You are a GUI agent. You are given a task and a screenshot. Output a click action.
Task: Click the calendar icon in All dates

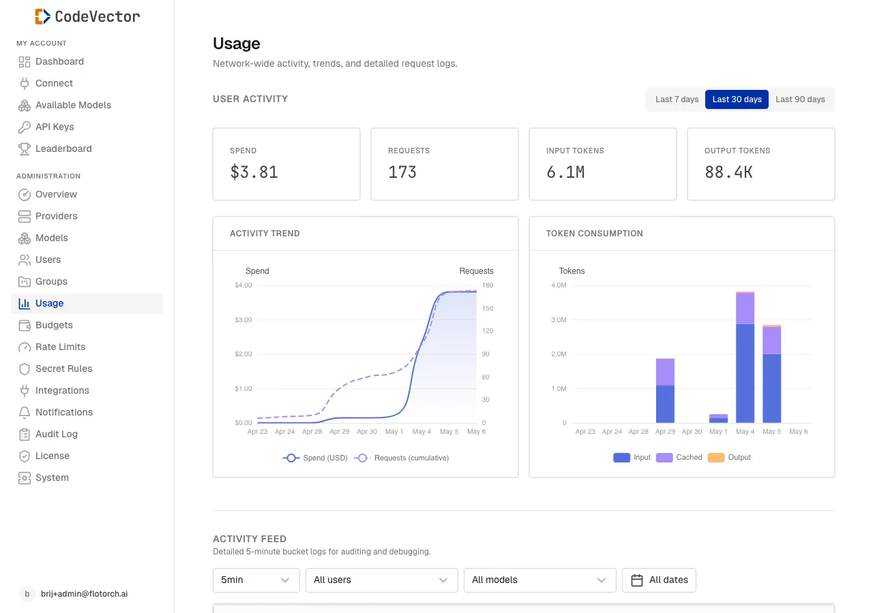(x=637, y=580)
